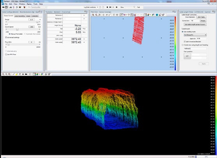Select the crosshair tool in plan view toolbar
The image size is (217, 158).
point(117,15)
